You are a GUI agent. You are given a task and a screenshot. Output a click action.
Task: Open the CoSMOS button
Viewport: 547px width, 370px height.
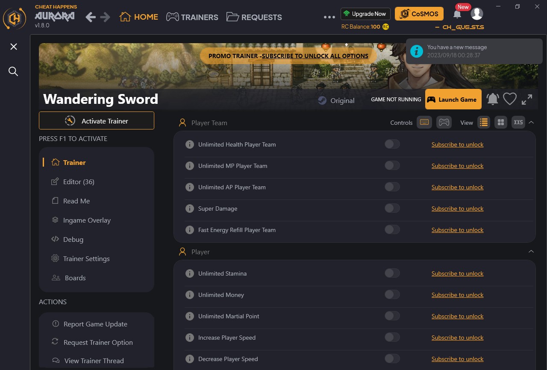pyautogui.click(x=419, y=14)
